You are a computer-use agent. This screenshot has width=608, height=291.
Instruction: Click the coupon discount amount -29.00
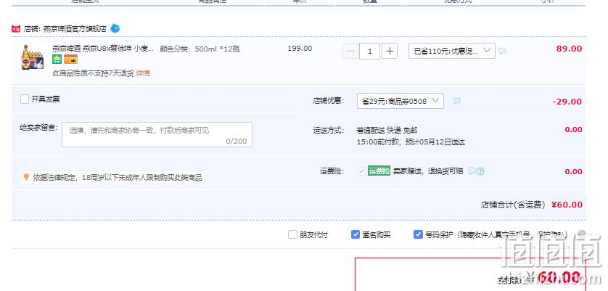[x=567, y=102]
